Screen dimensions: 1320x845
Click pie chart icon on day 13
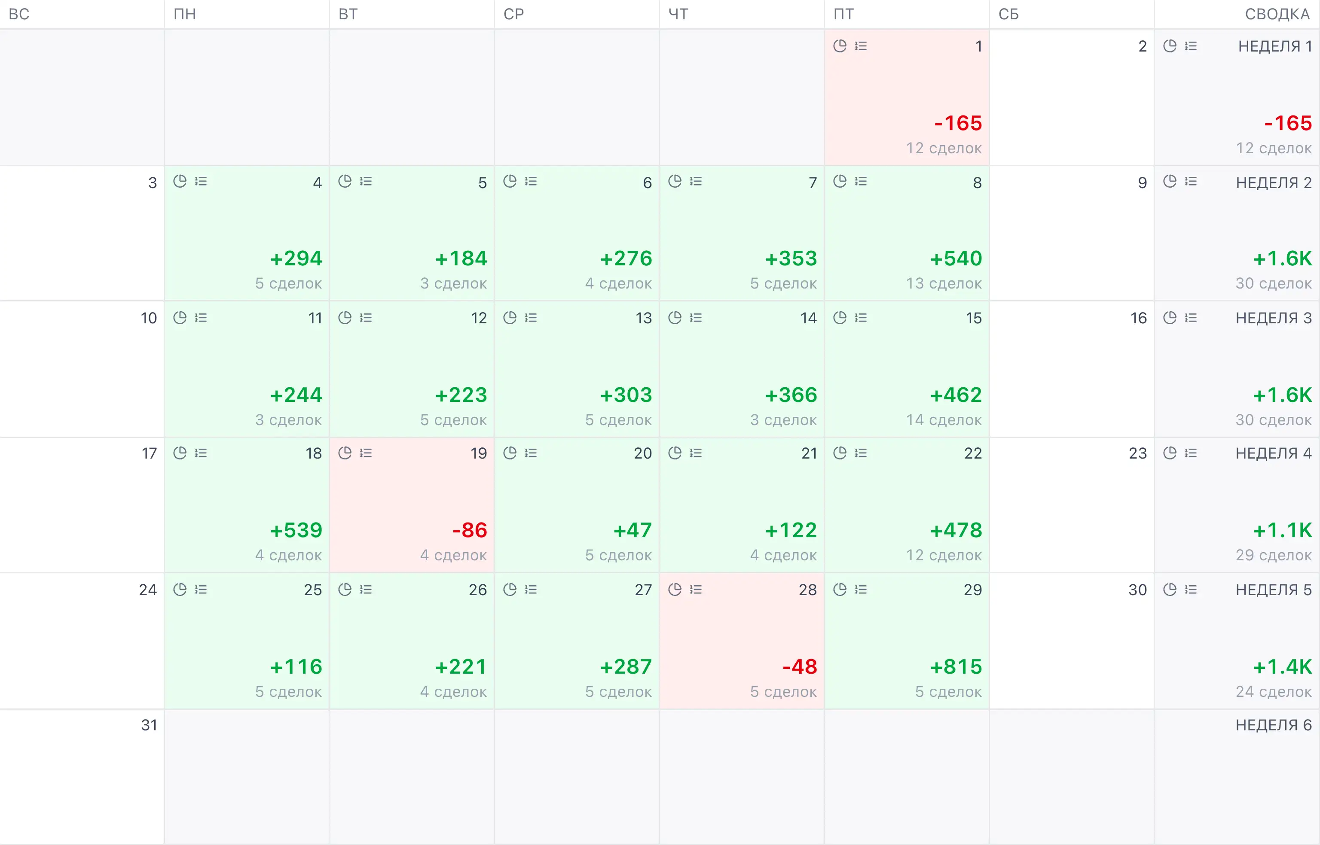pyautogui.click(x=510, y=317)
